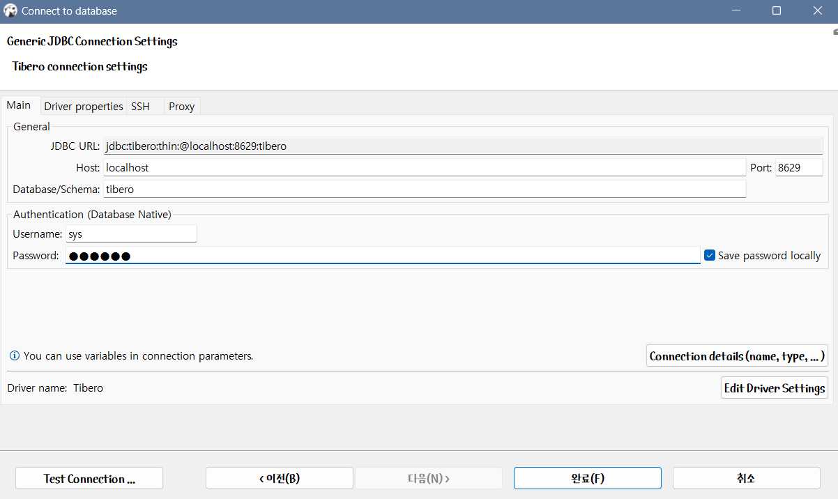
Task: Maximize the Connect to database window
Action: tap(777, 11)
